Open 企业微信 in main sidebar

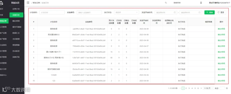[3, 45]
